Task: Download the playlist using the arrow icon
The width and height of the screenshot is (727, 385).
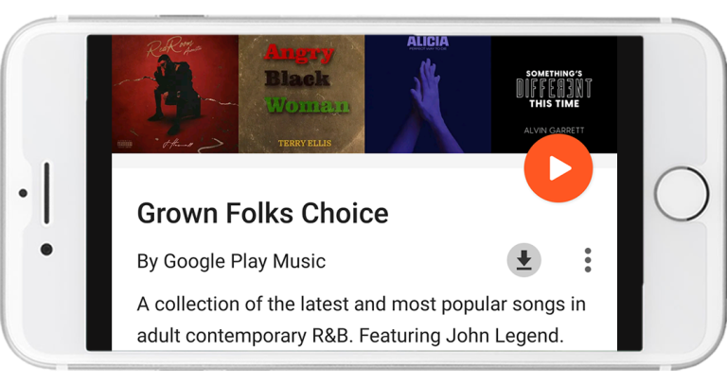Action: pyautogui.click(x=523, y=260)
